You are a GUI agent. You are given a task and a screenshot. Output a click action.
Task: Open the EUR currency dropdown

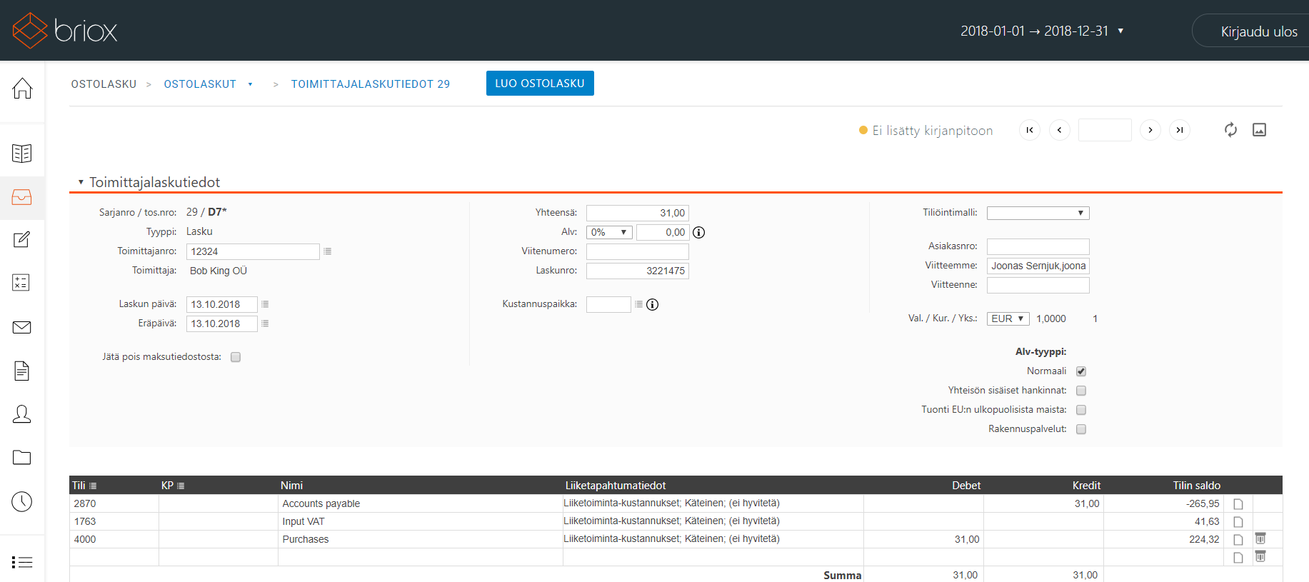[x=1008, y=318]
